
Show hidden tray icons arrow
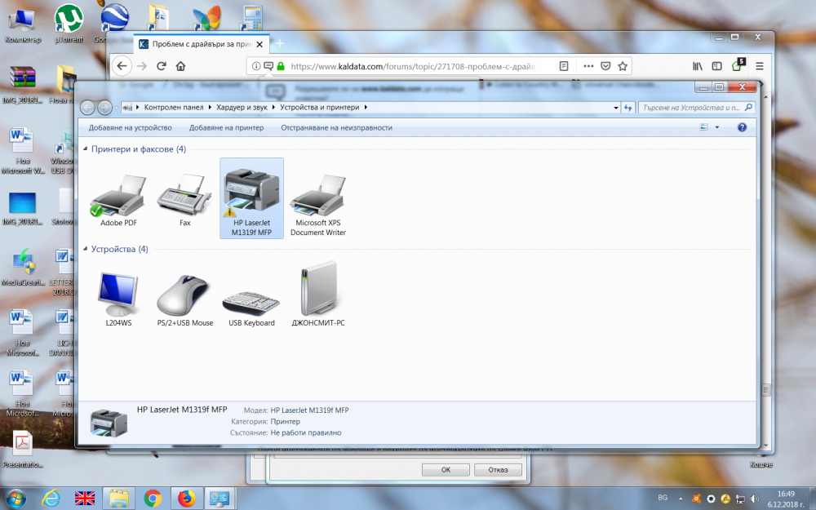[x=681, y=499]
